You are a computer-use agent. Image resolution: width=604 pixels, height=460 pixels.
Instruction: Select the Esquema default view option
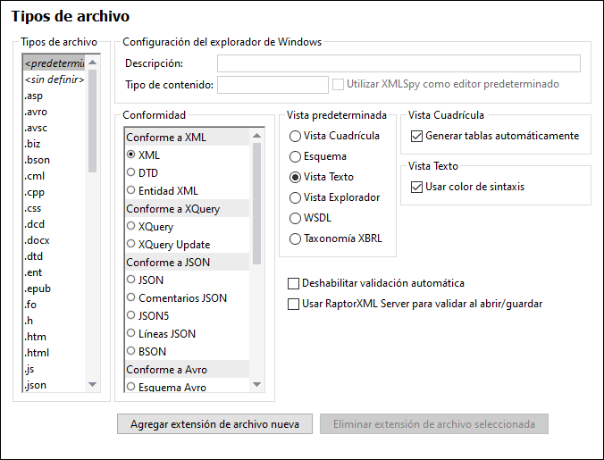296,156
